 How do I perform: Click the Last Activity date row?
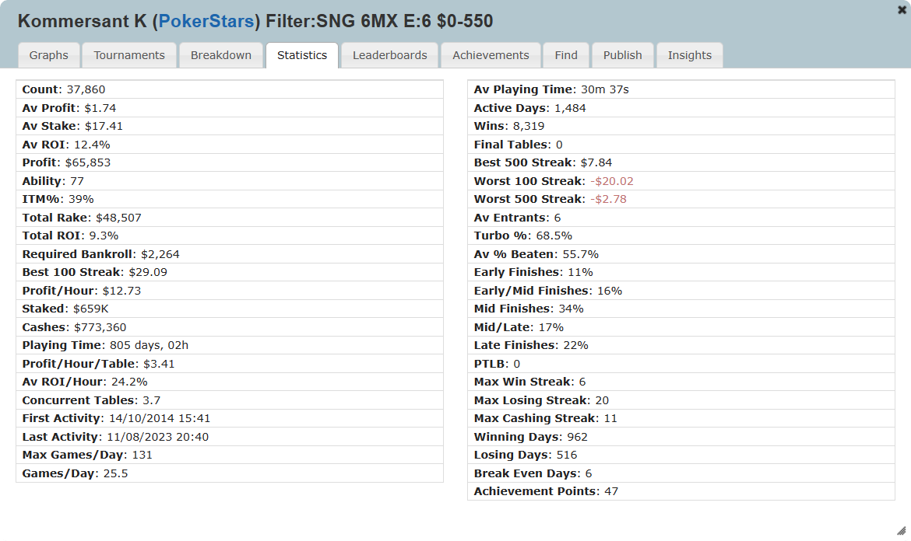230,437
